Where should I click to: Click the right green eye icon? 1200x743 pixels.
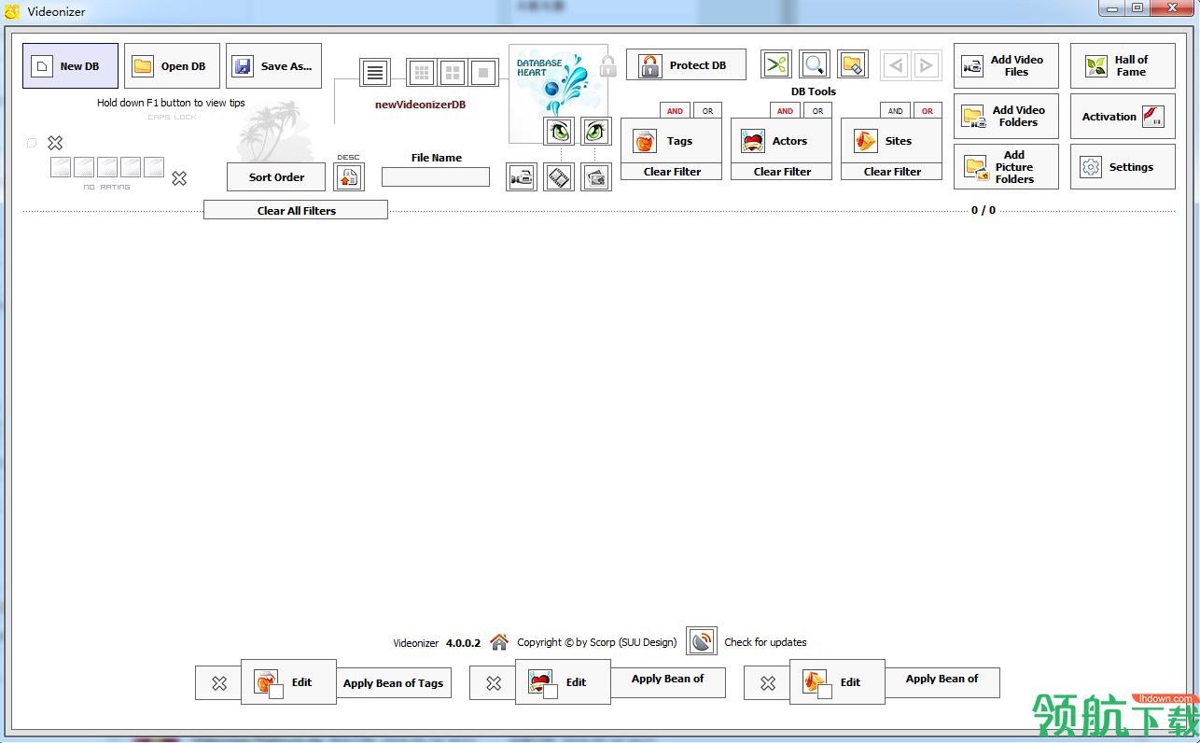[x=596, y=132]
